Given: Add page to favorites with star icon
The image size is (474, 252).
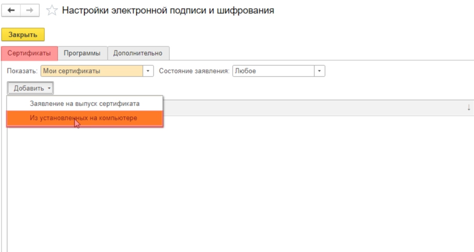Looking at the screenshot, I should 51,10.
